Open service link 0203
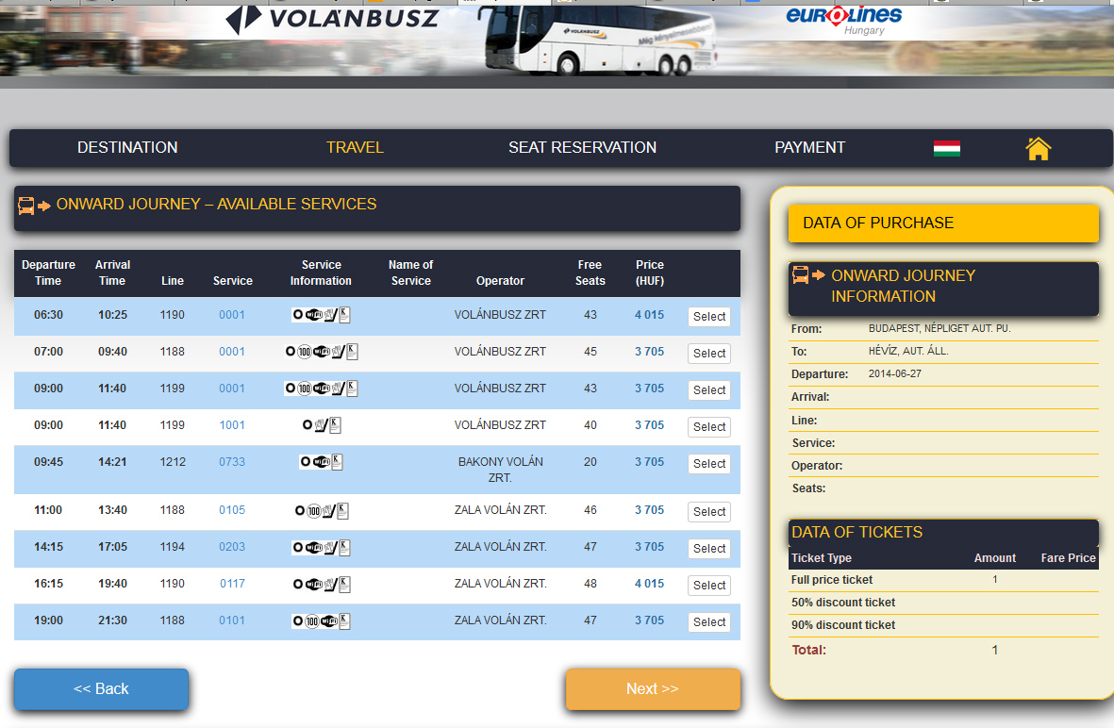This screenshot has width=1114, height=728. [232, 547]
